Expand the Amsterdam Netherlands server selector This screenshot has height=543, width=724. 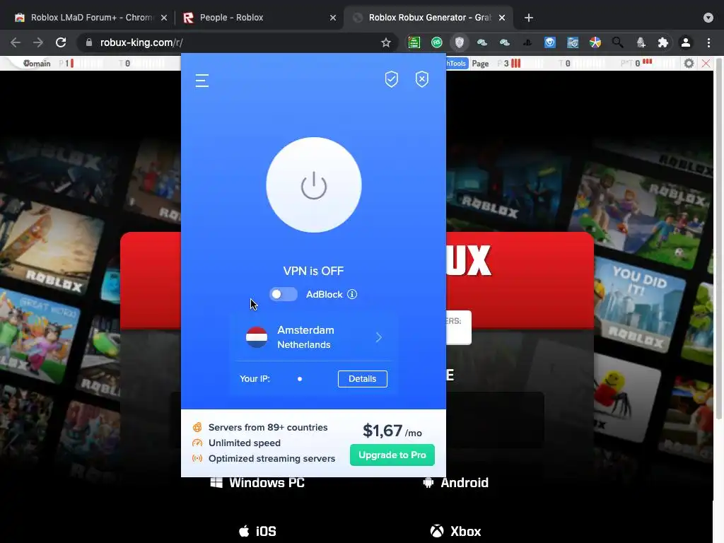coord(314,337)
